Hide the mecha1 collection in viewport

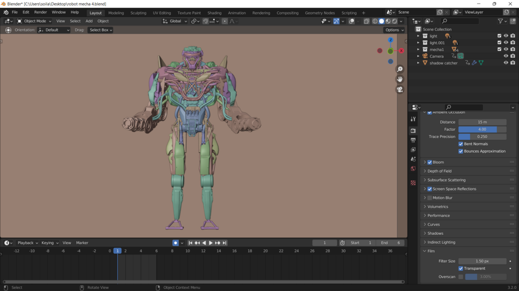[506, 49]
